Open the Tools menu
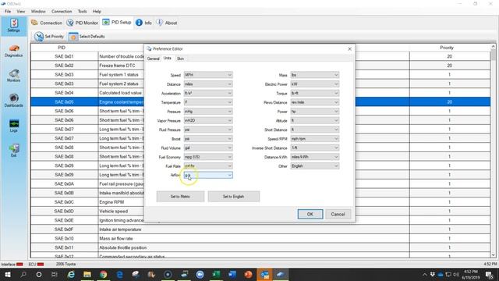The width and height of the screenshot is (499, 281). click(x=83, y=12)
